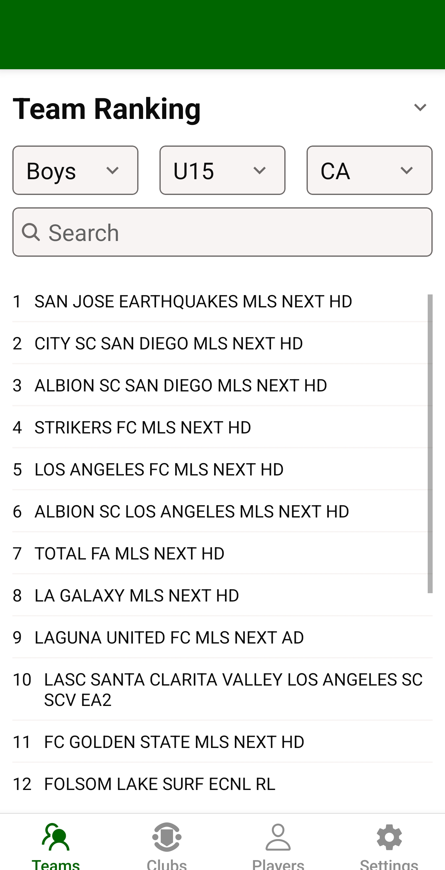This screenshot has width=445, height=870.
Task: Expand the U15 age group dropdown
Action: click(222, 170)
